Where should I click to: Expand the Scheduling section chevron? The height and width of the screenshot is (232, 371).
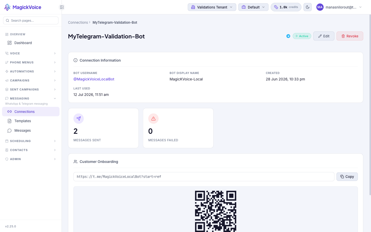55,141
